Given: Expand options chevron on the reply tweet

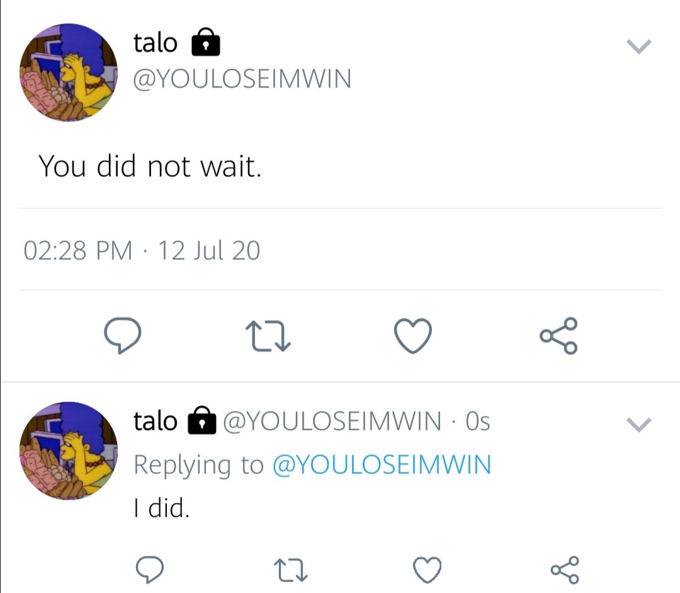Looking at the screenshot, I should [639, 424].
